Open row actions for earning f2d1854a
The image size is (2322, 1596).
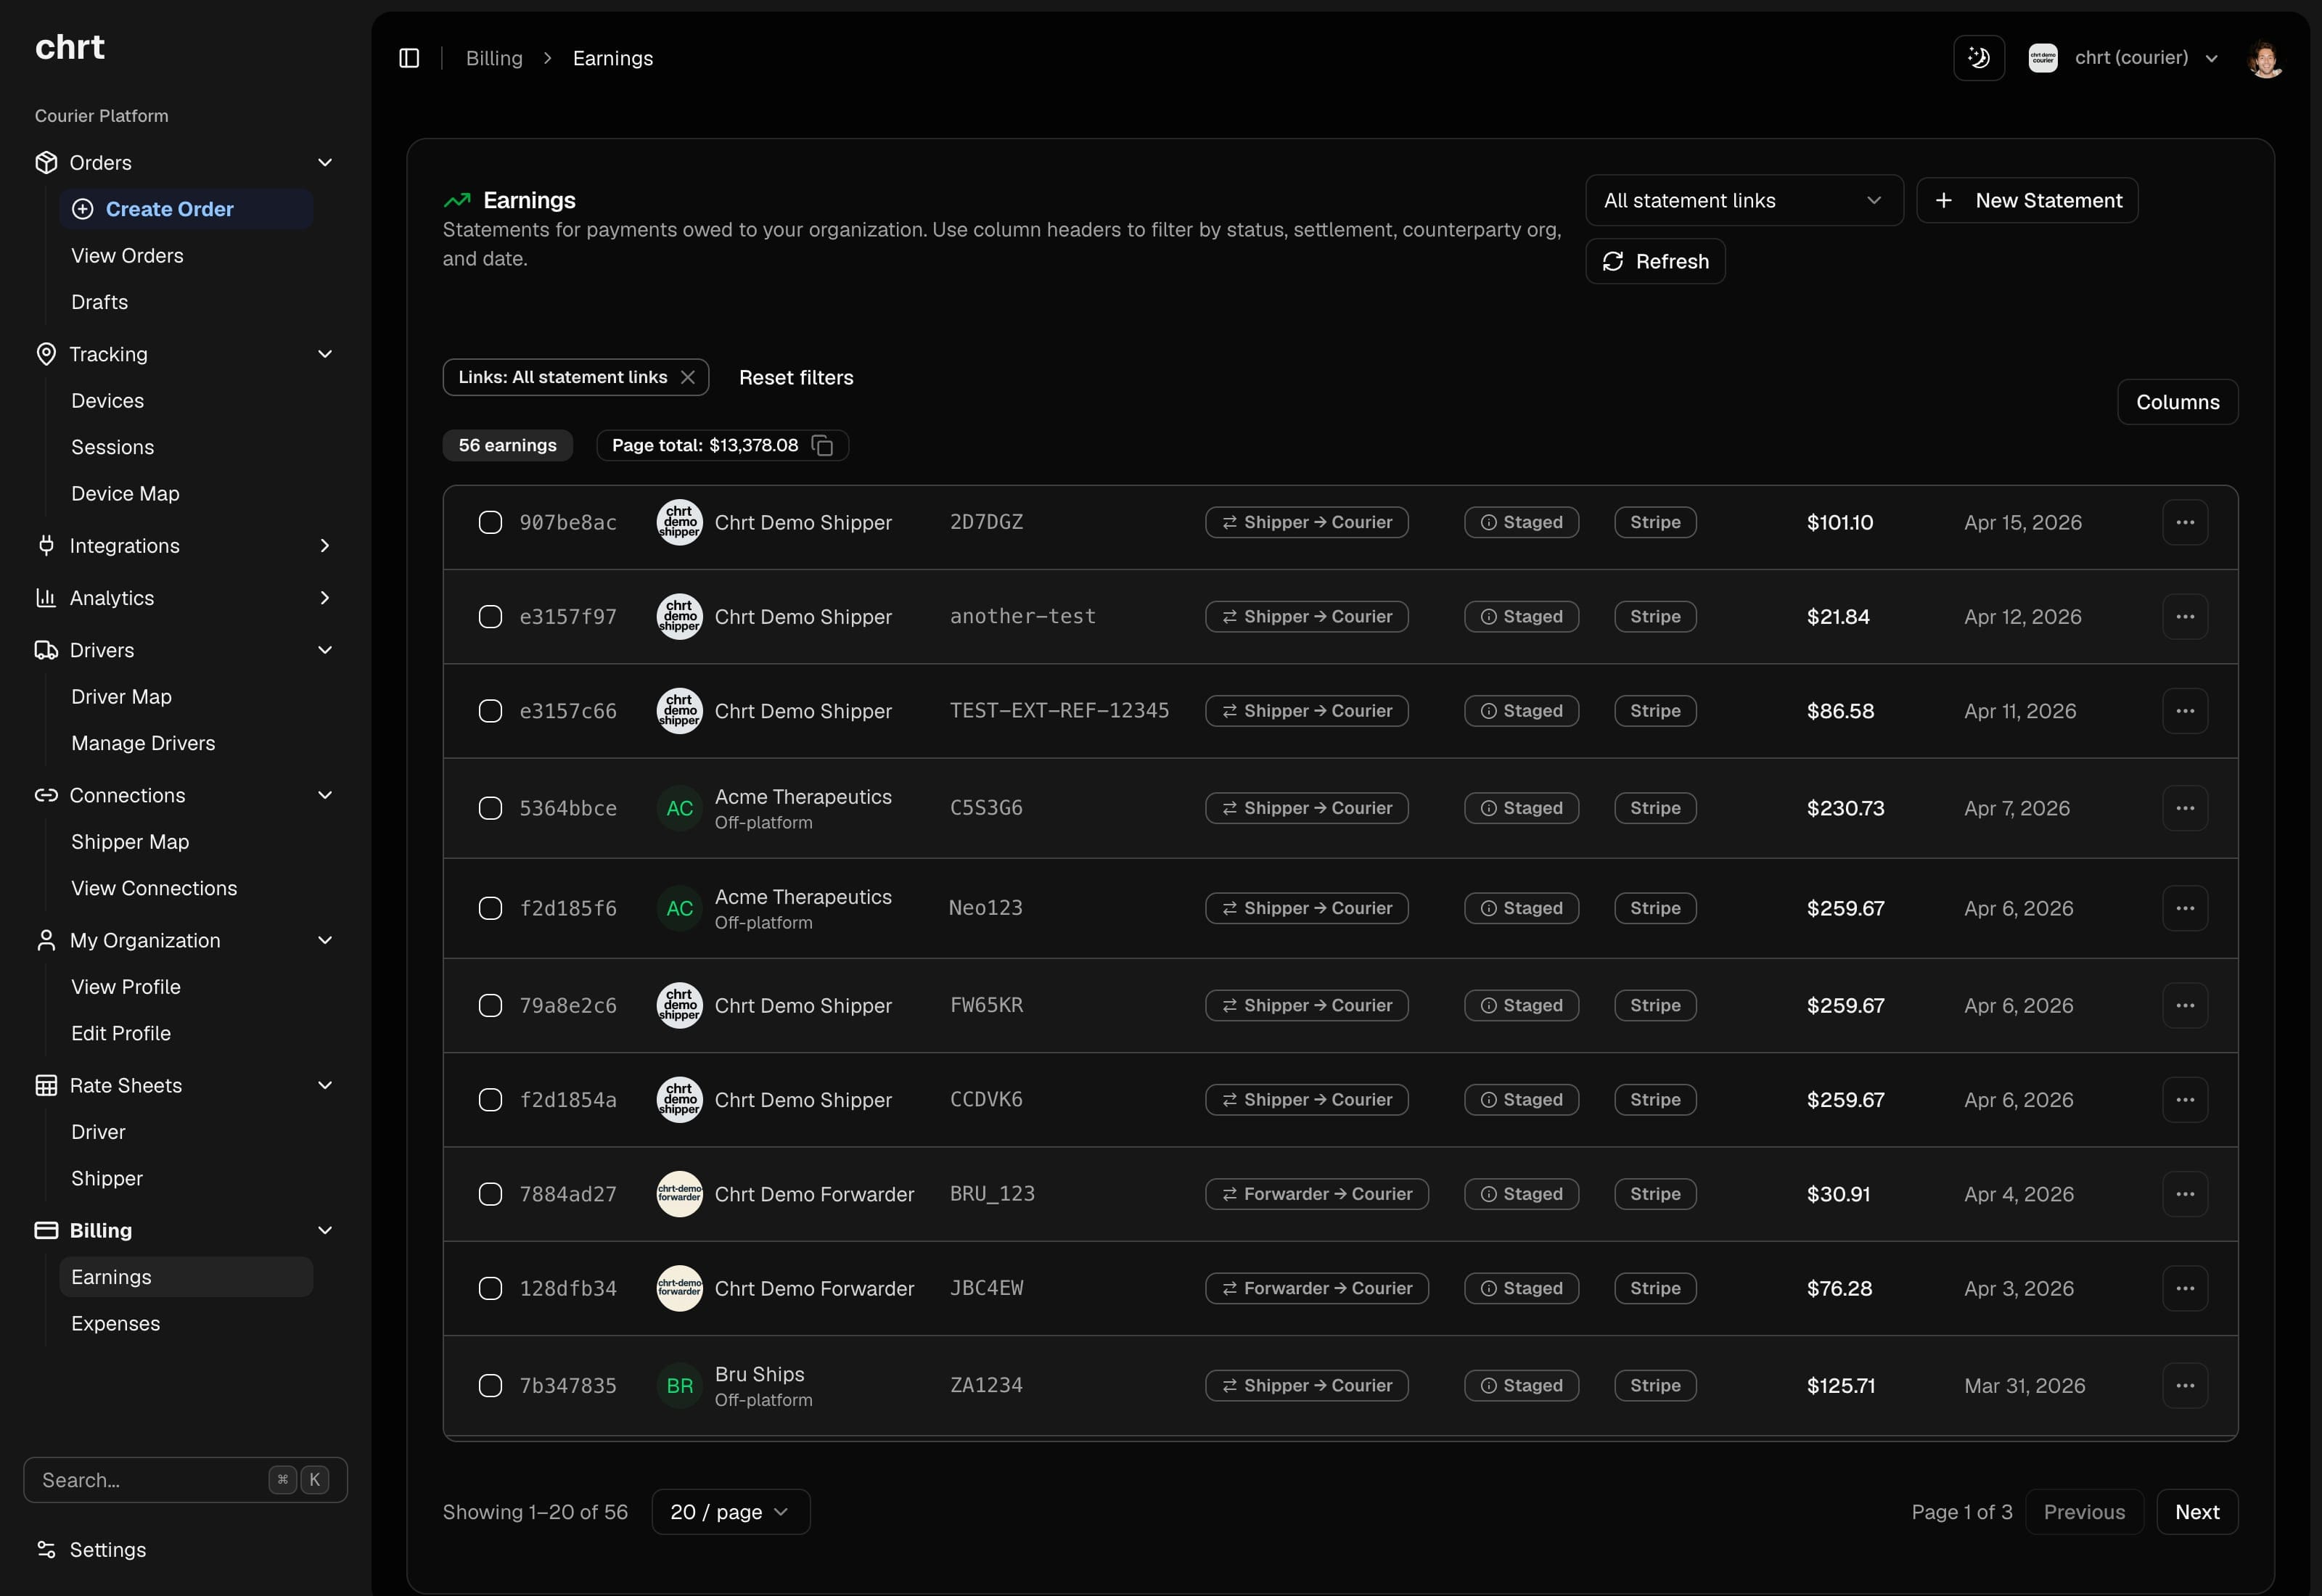[x=2185, y=1100]
